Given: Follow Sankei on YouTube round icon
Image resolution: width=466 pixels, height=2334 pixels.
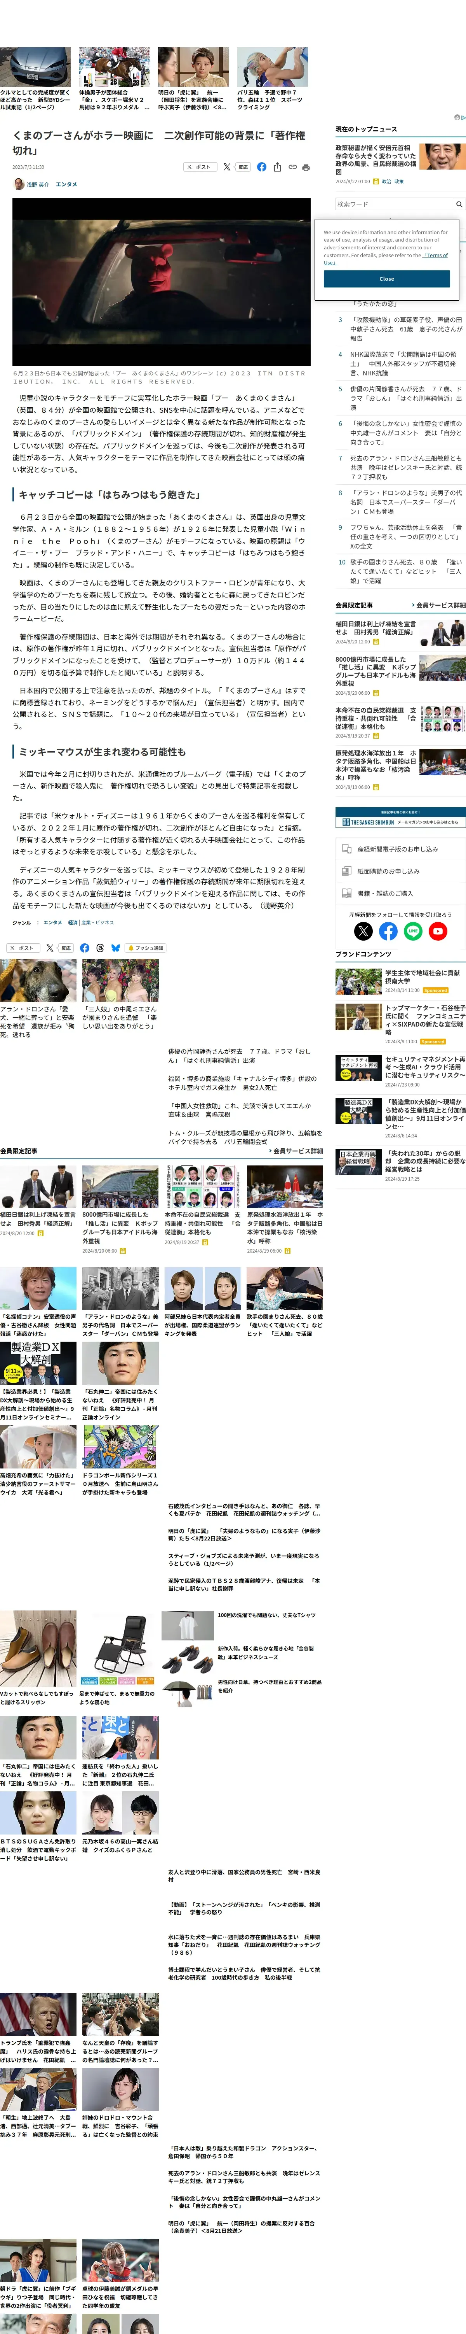Looking at the screenshot, I should click(x=438, y=930).
